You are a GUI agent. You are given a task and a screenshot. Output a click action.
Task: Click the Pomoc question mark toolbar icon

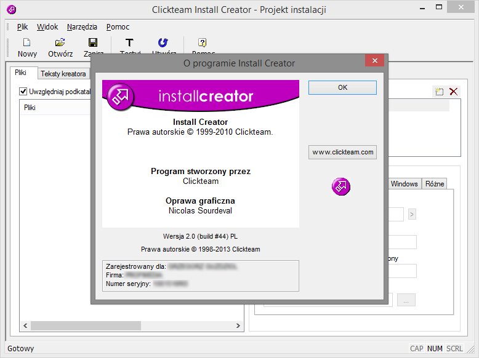pos(202,42)
